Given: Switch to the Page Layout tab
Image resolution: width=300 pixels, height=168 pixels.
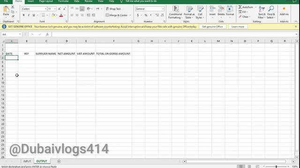Looking at the screenshot, I should tap(46, 1).
